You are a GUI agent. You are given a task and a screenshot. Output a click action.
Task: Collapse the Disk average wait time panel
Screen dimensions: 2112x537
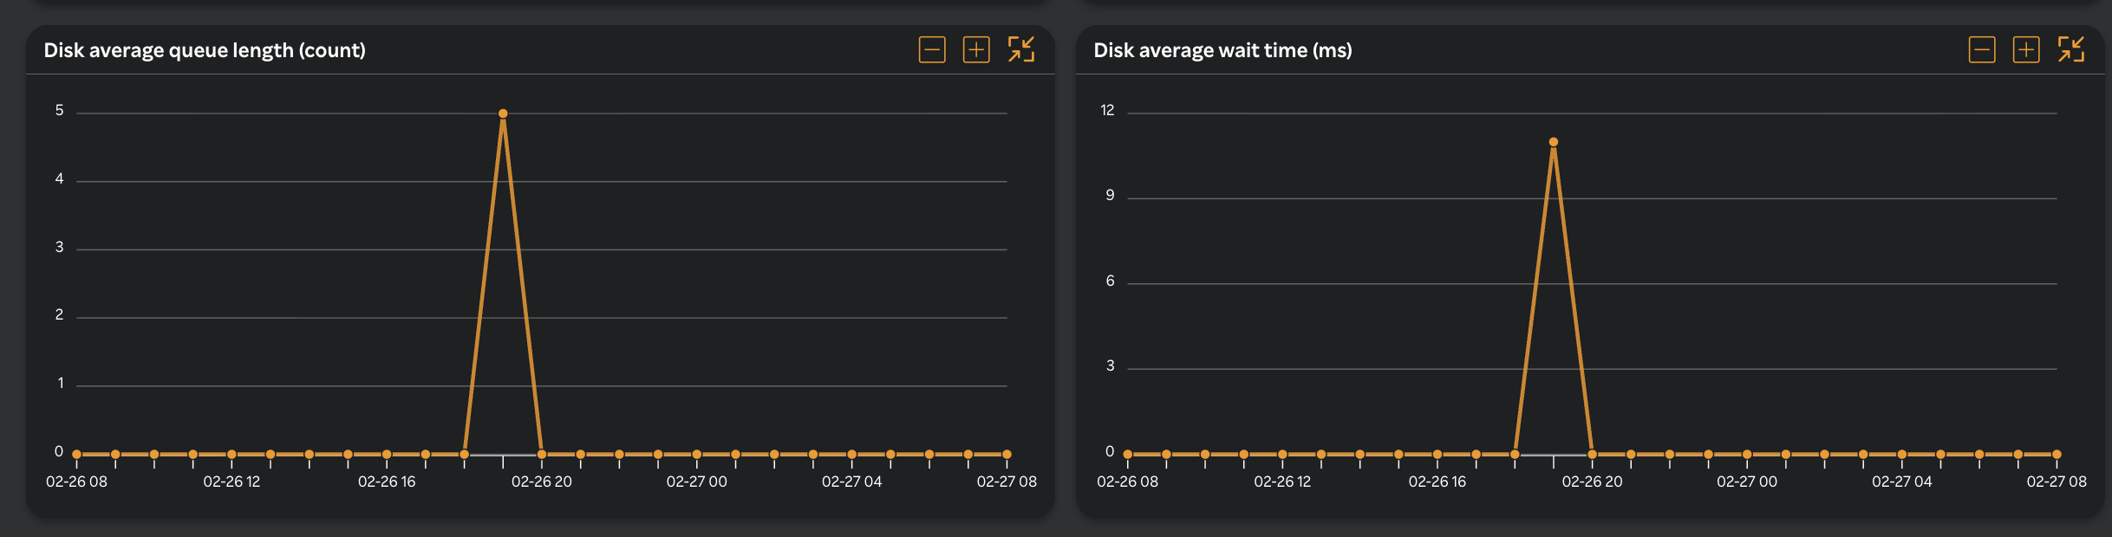pos(2071,50)
